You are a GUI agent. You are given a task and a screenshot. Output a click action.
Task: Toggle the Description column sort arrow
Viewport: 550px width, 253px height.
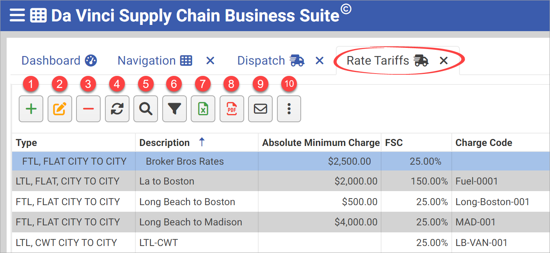click(x=202, y=142)
